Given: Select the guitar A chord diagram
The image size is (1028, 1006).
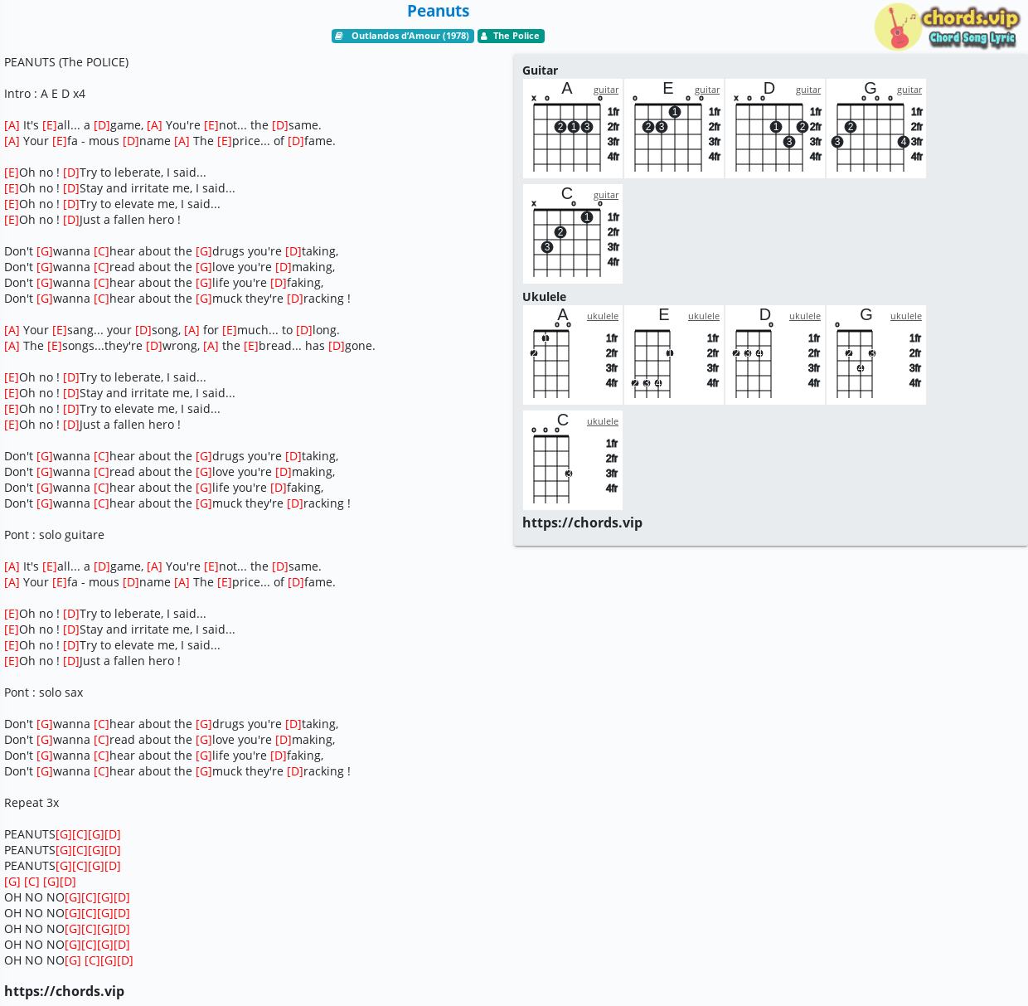Looking at the screenshot, I should click(573, 129).
